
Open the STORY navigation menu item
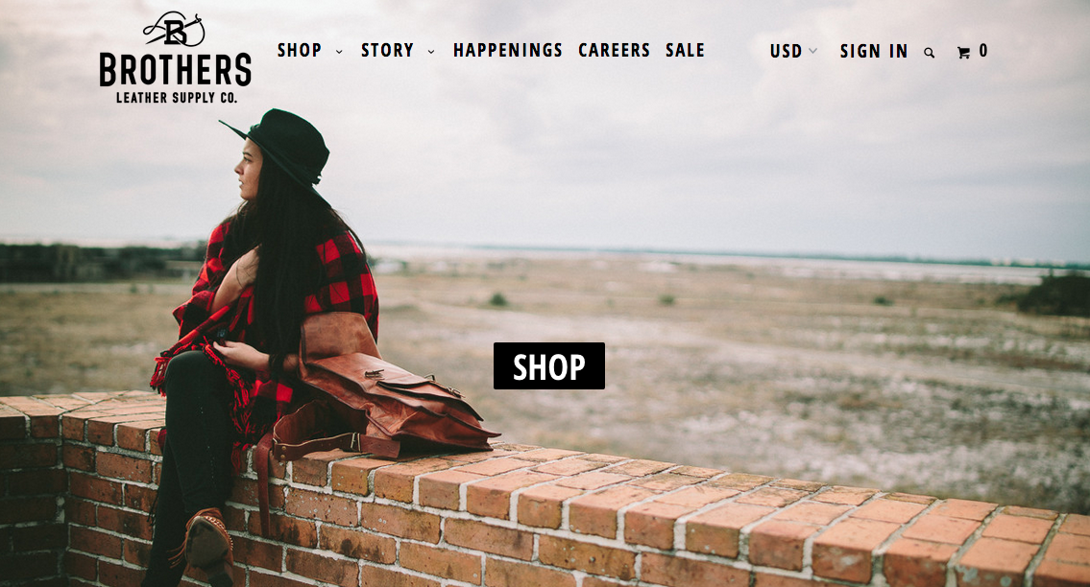pyautogui.click(x=387, y=51)
